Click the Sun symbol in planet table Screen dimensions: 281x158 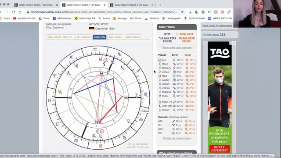click(x=160, y=60)
